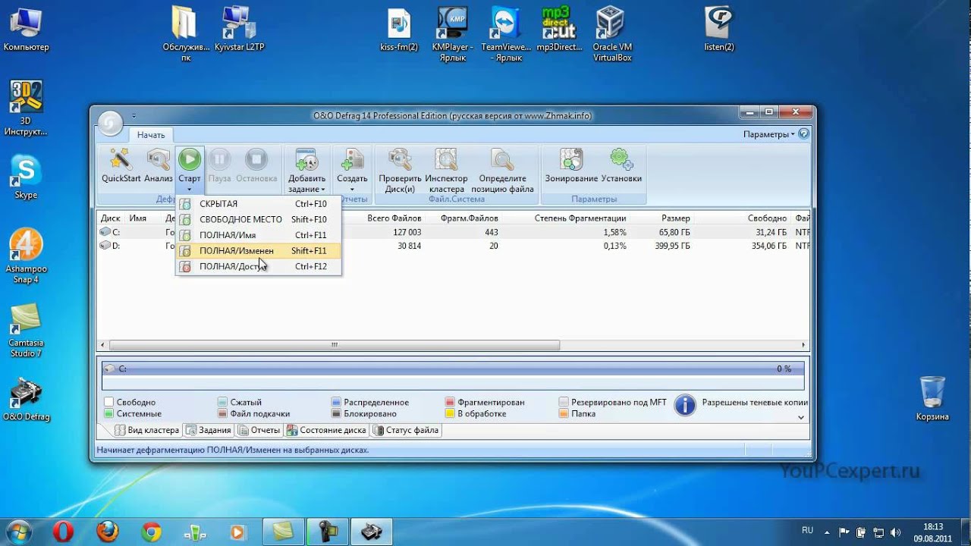Switch to Задания tab
The width and height of the screenshot is (971, 546).
tap(209, 430)
